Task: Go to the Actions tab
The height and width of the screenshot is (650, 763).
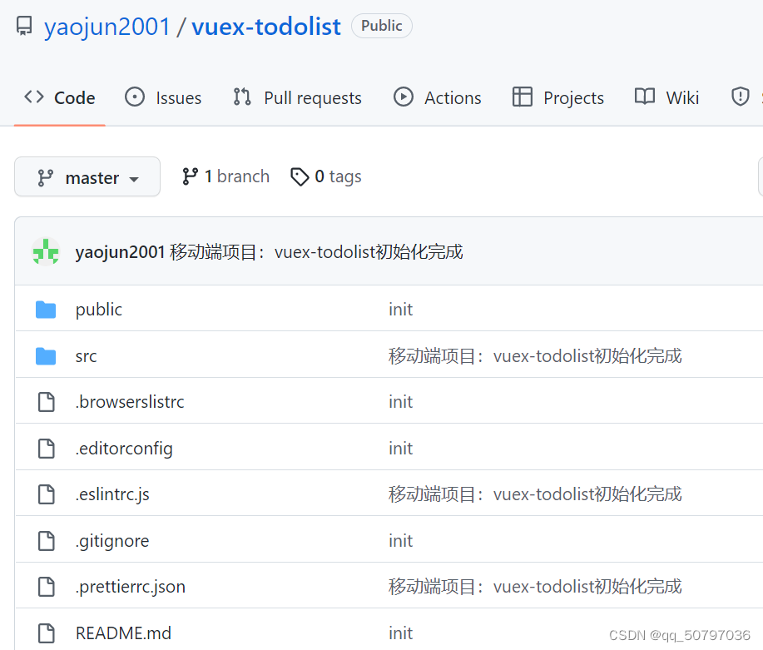Action: click(437, 98)
